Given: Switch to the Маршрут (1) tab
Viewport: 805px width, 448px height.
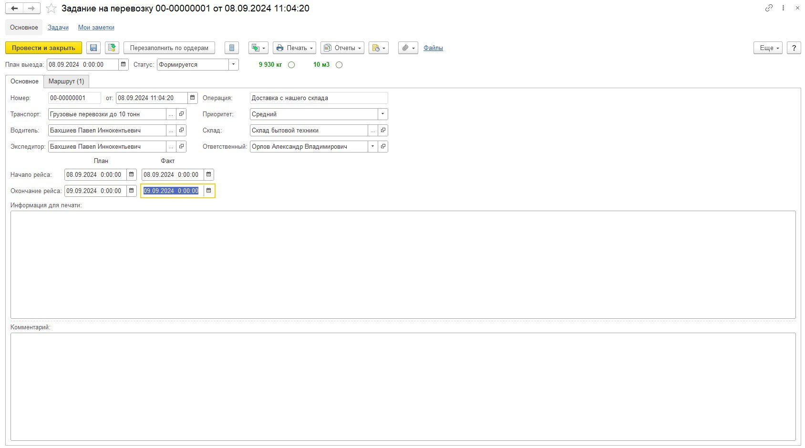Looking at the screenshot, I should 66,81.
